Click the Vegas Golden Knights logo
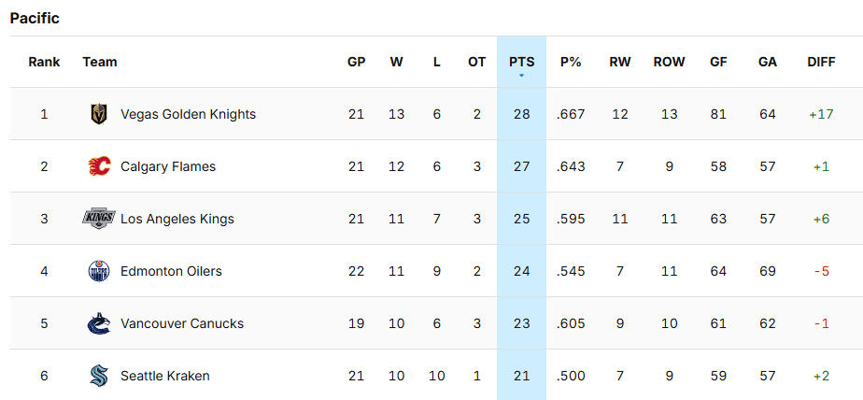 99,114
